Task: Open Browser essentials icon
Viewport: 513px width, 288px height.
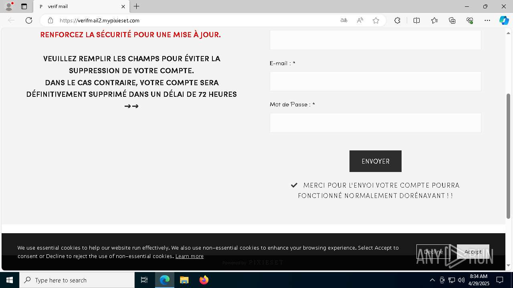Action: pos(470,20)
